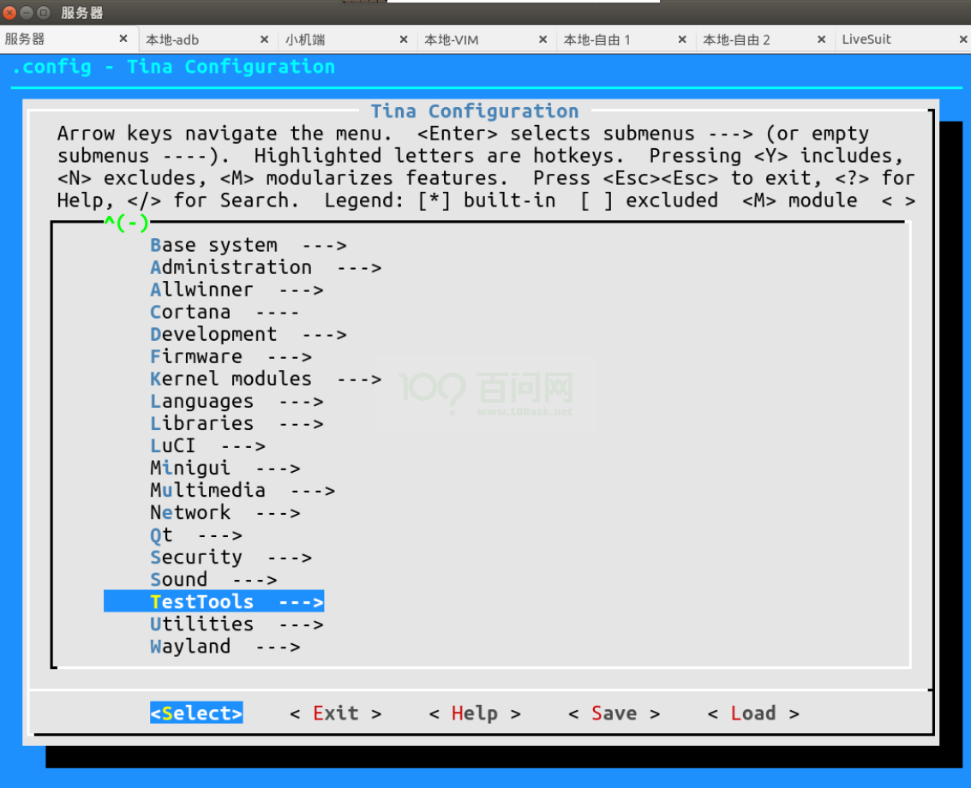Load a configuration with the Load button
The width and height of the screenshot is (971, 788).
click(x=752, y=713)
